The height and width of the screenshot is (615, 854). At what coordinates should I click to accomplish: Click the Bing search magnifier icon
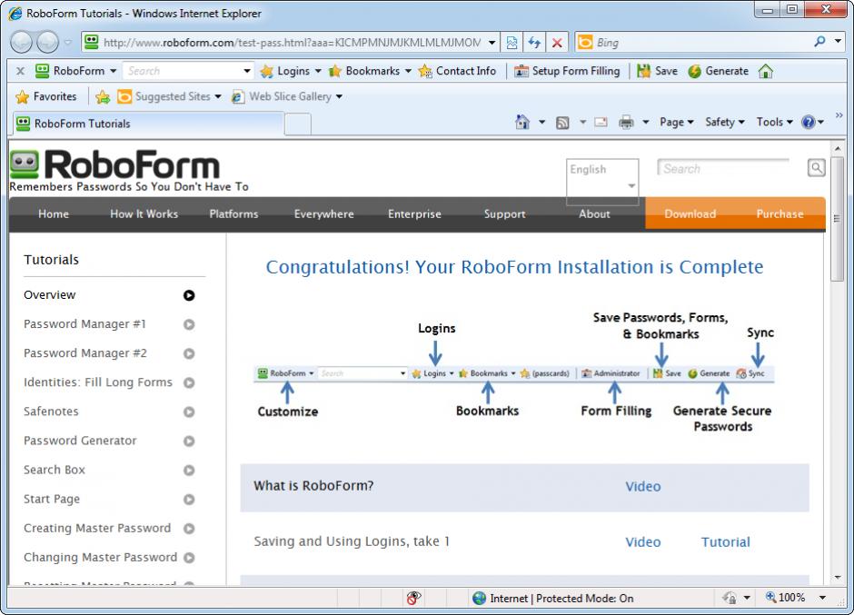819,42
